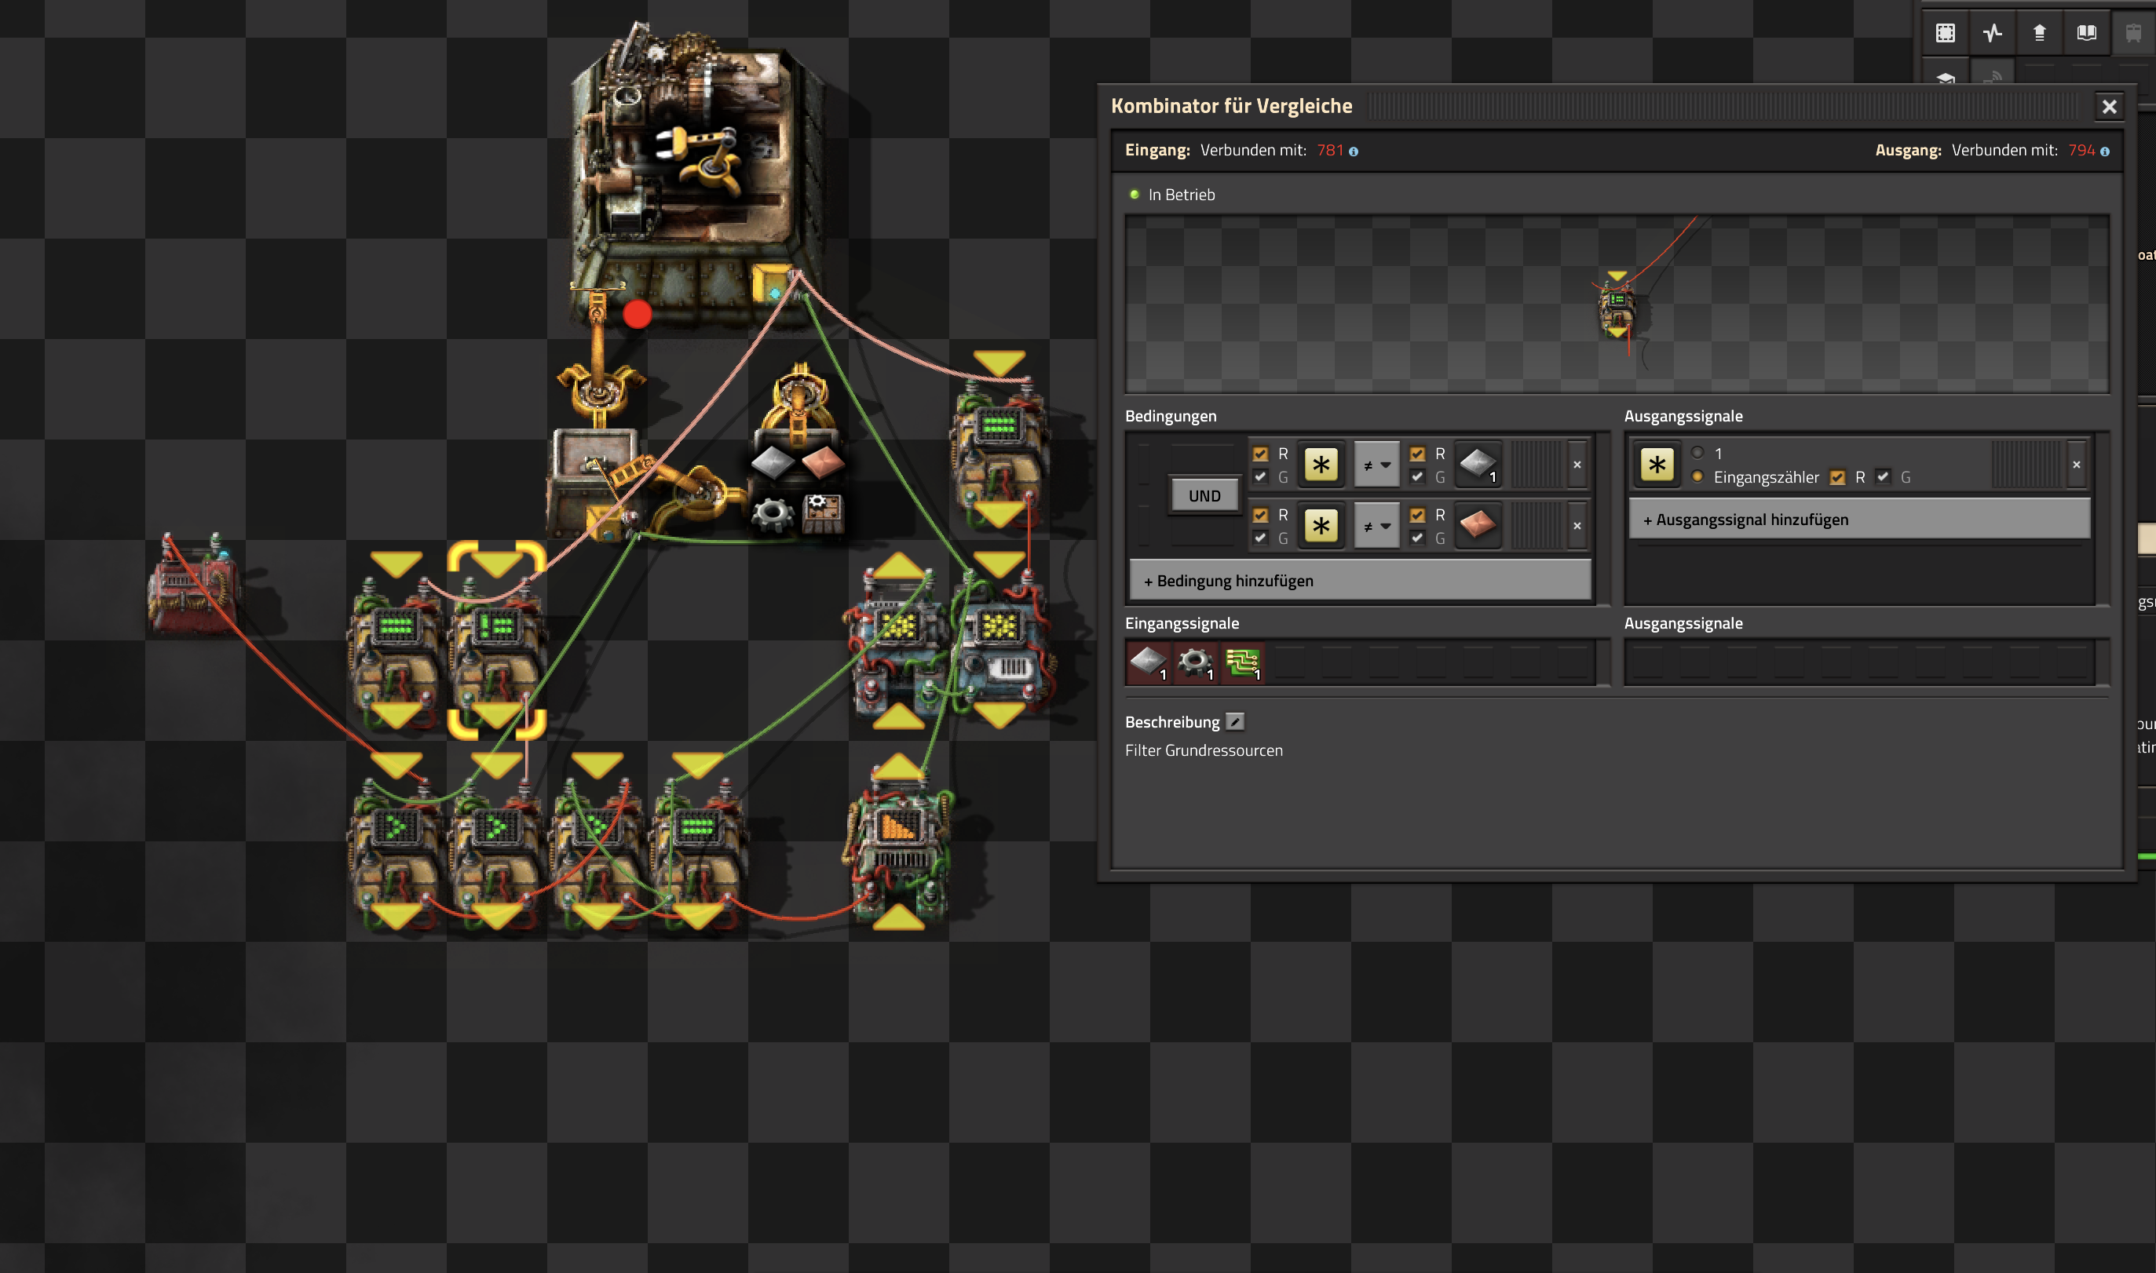This screenshot has width=2156, height=1273.
Task: Click the Bedingungen section label
Action: pos(1170,416)
